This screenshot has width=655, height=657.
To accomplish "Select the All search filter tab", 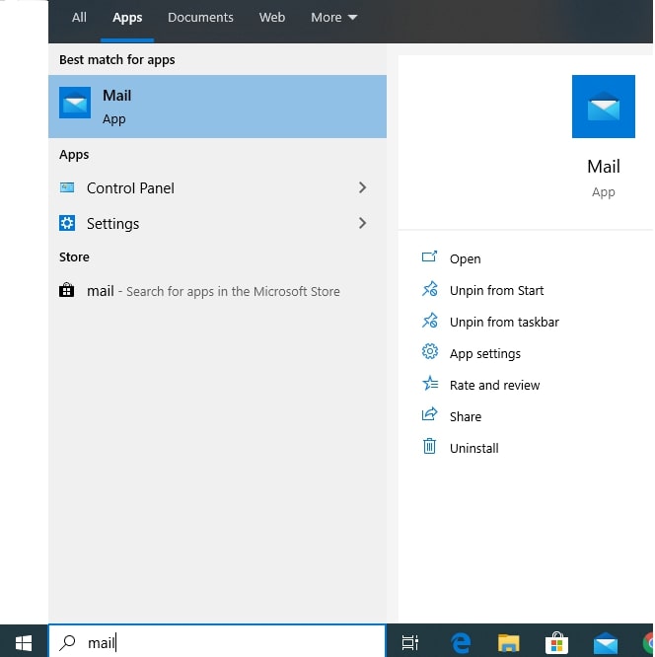I will point(79,18).
